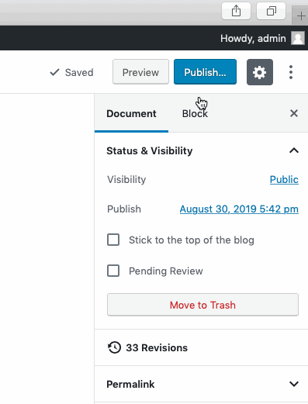The image size is (308, 404).
Task: Click the revisions clock icon
Action: 114,347
